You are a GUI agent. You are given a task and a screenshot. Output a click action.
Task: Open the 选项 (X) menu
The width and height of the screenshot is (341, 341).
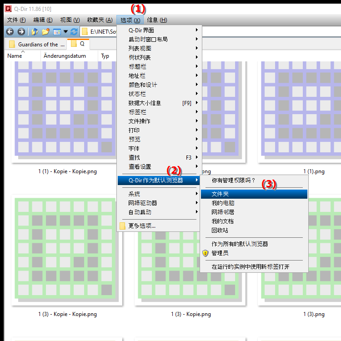[130, 20]
